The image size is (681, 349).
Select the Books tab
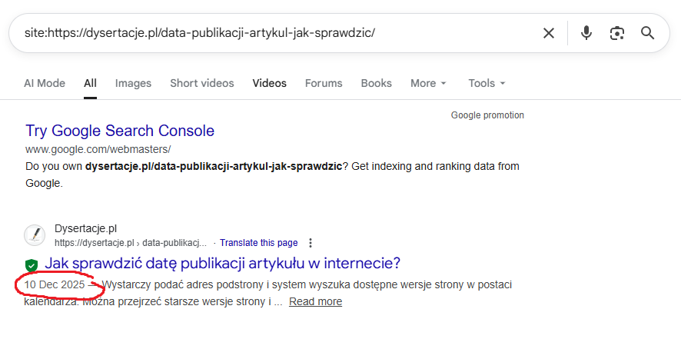376,83
